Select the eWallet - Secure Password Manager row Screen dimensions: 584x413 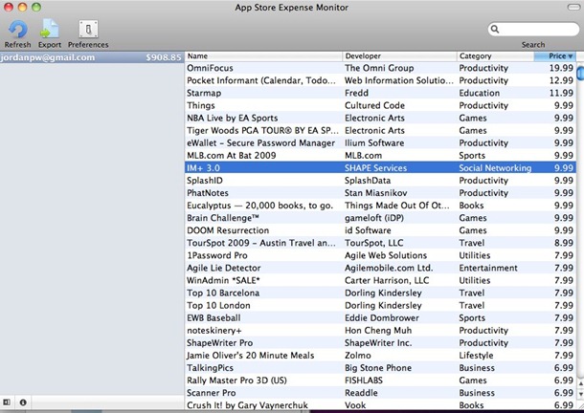click(380, 142)
